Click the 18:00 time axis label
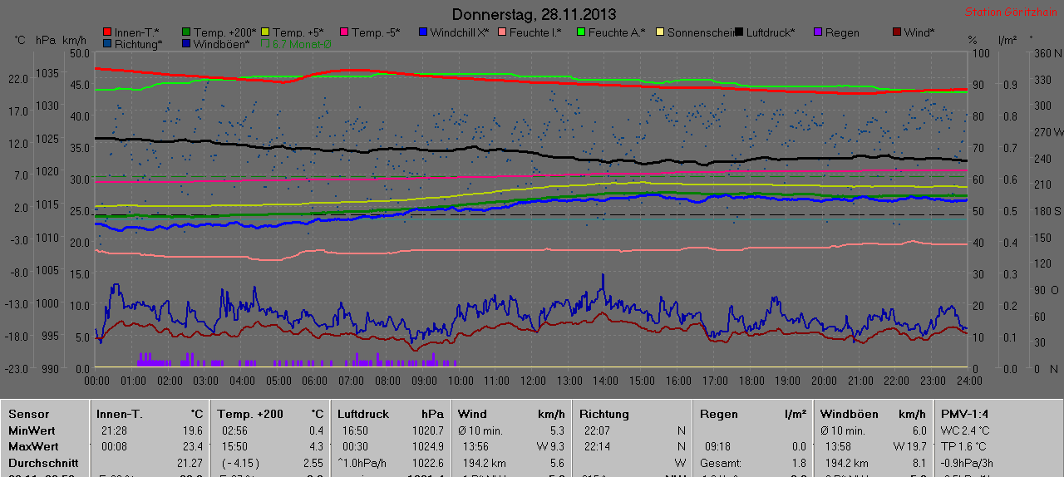Image resolution: width=1064 pixels, height=477 pixels. click(x=751, y=381)
